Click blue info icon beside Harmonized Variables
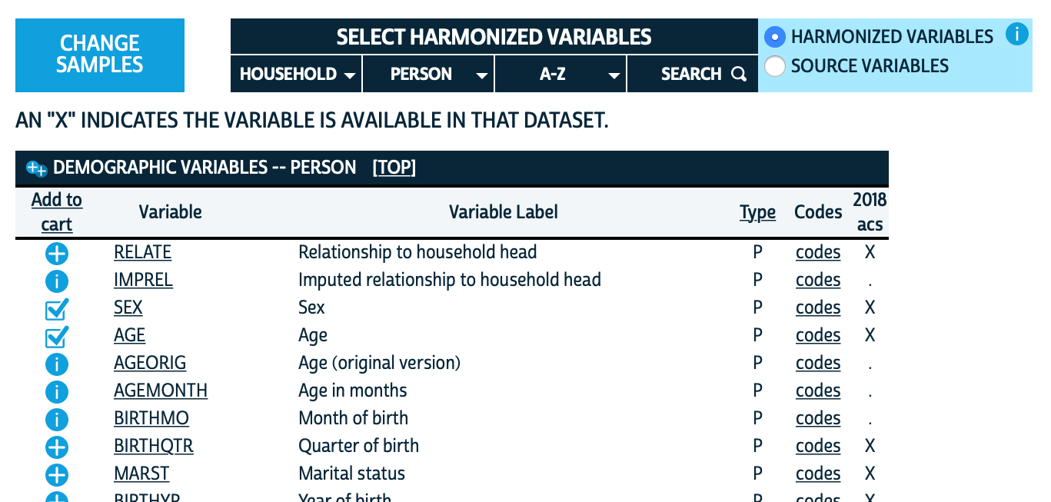The height and width of the screenshot is (502, 1051). pyautogui.click(x=1016, y=35)
